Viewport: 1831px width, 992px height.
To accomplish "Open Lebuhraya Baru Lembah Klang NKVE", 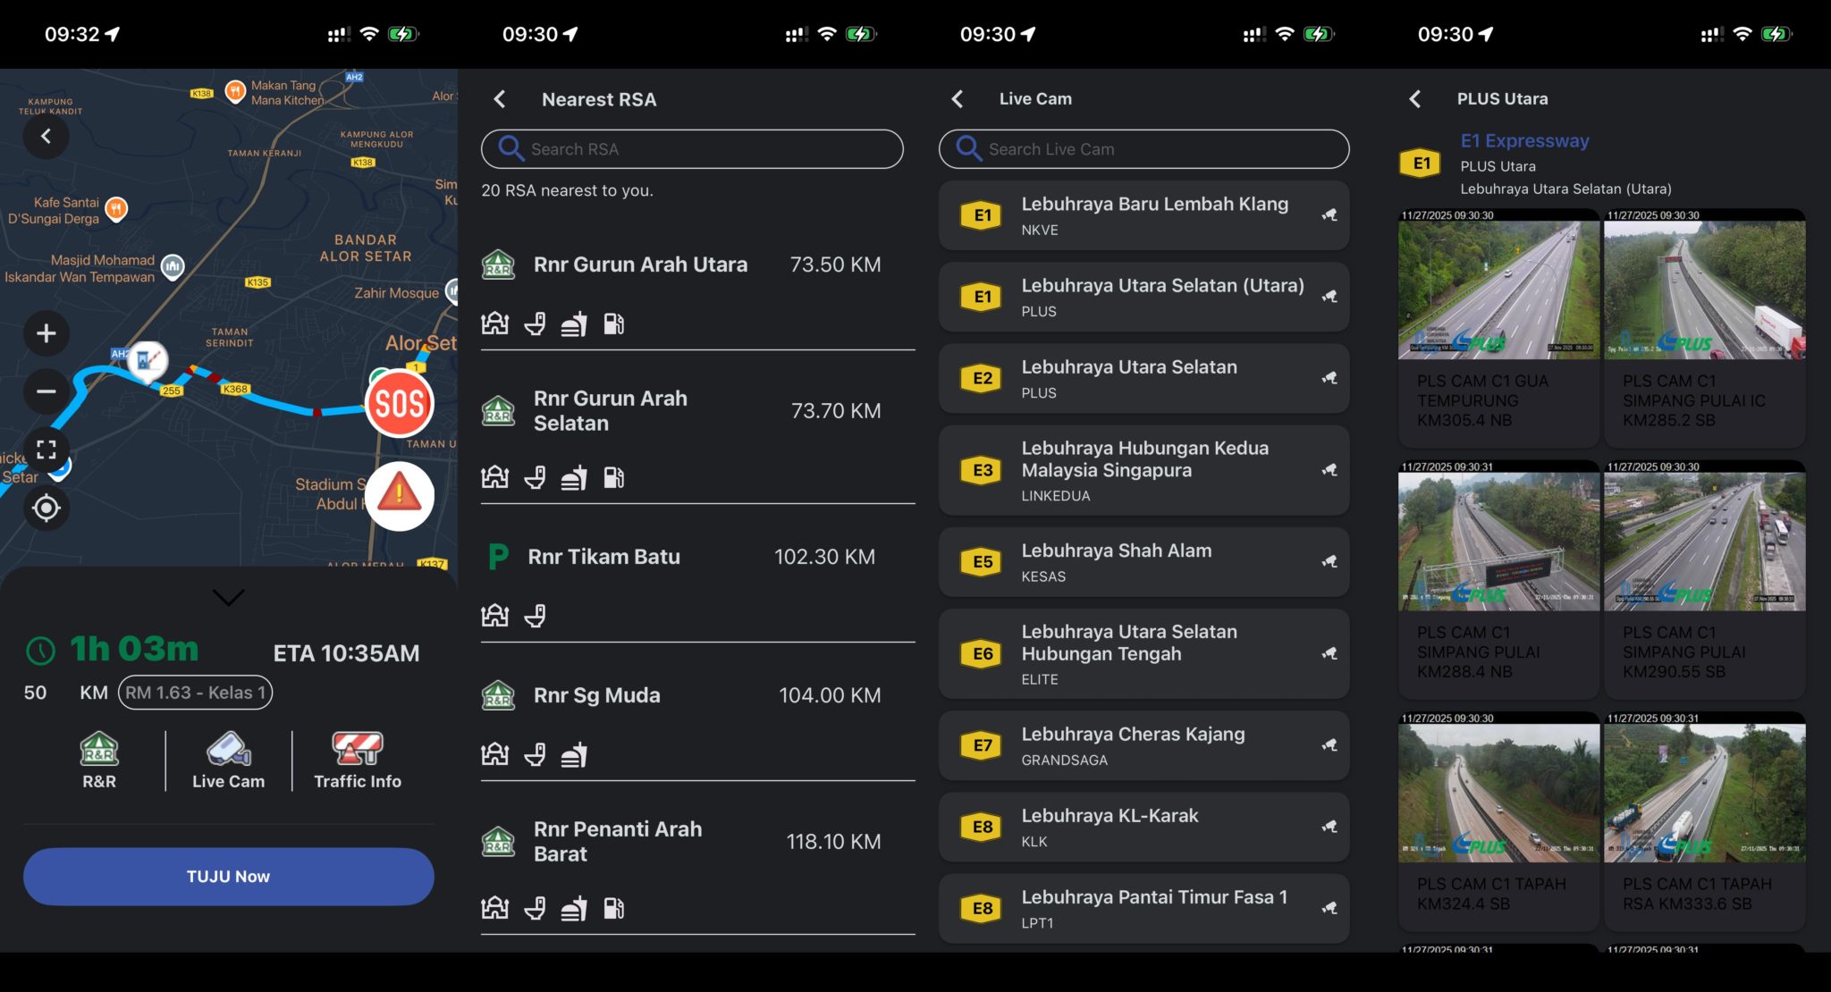I will (x=1143, y=215).
